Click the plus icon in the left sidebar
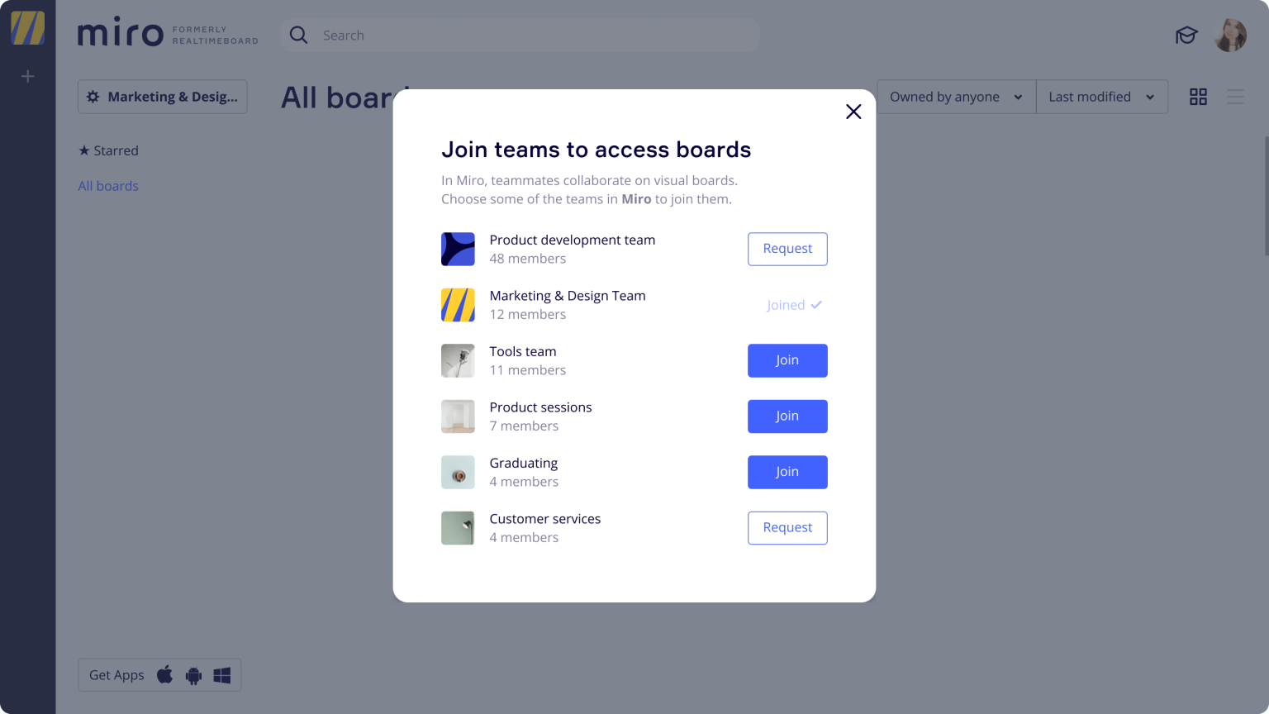The height and width of the screenshot is (714, 1269). [x=27, y=76]
